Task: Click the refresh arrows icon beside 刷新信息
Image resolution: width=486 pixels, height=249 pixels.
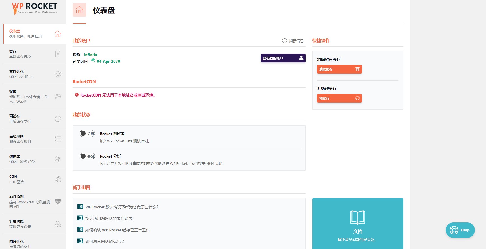Action: (x=284, y=41)
